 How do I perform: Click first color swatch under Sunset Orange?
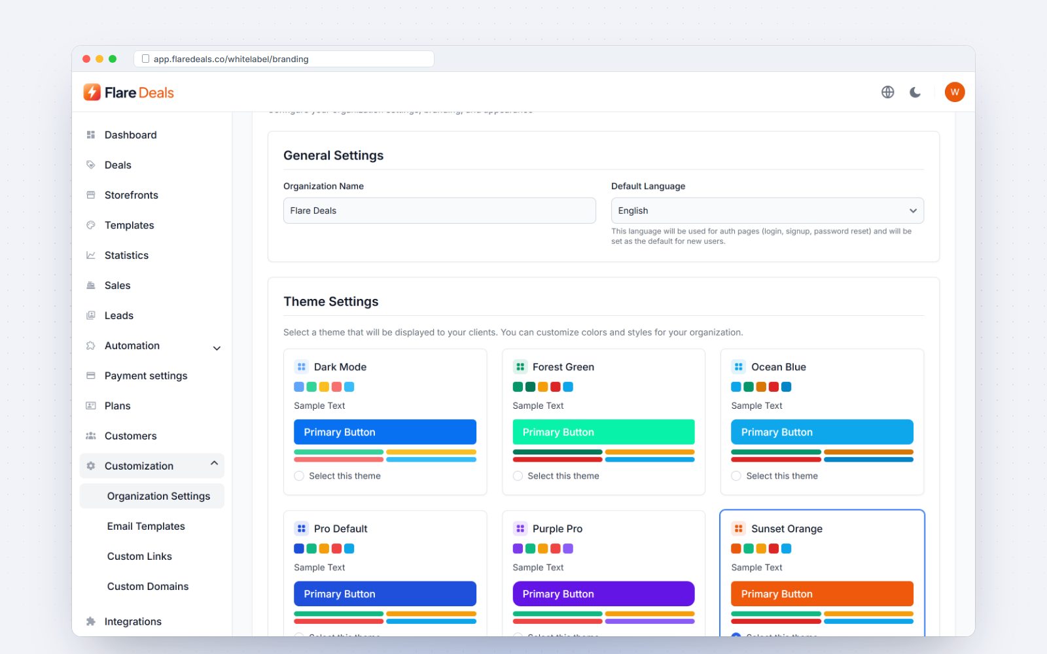click(x=736, y=548)
